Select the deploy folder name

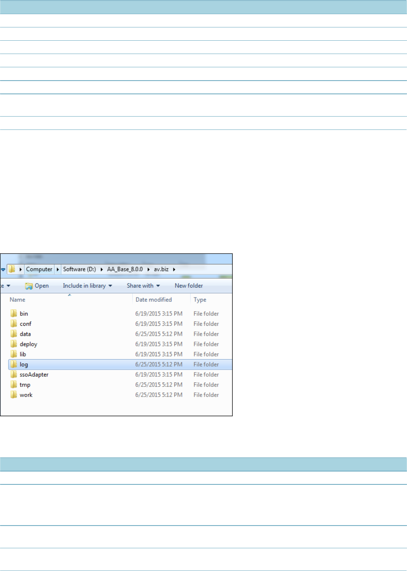(28, 344)
